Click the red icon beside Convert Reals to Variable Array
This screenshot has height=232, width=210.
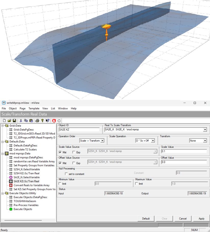[11, 185]
